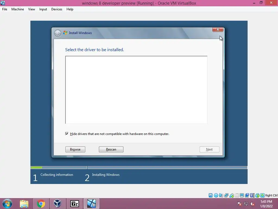
Task: Click the Rescan button
Action: point(111,149)
